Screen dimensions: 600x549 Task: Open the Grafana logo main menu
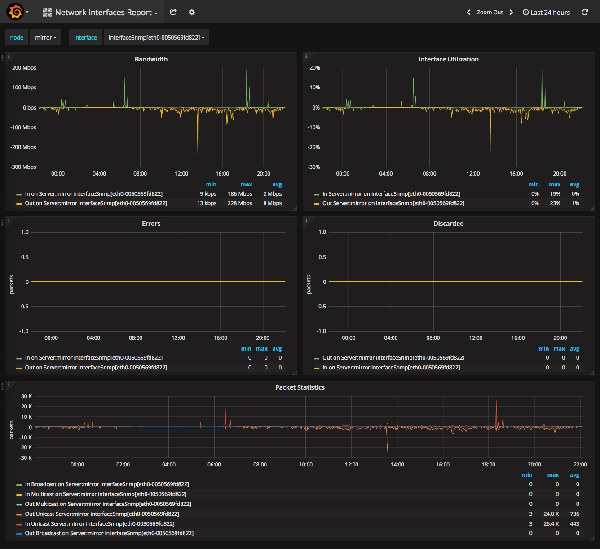[x=16, y=12]
